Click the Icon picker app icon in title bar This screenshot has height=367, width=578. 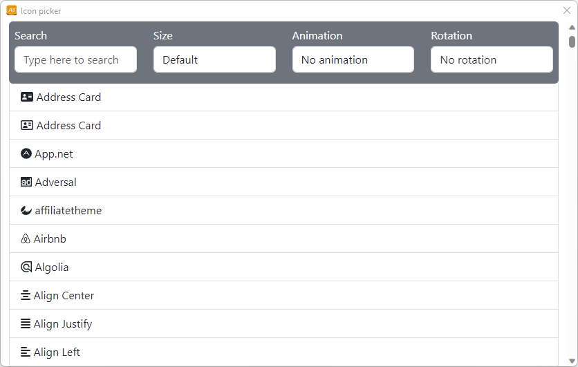pos(12,10)
